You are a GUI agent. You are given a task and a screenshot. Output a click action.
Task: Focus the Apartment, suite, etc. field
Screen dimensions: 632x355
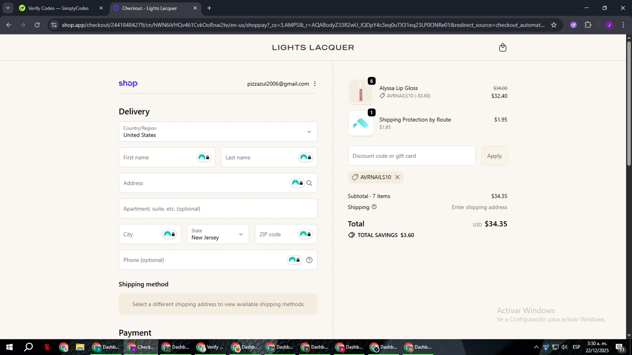218,209
